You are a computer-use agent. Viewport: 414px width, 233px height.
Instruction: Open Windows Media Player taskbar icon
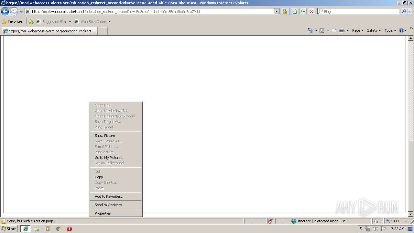coord(48,229)
